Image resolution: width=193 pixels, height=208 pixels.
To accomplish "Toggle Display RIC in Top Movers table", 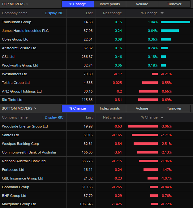I will coord(54,13).
